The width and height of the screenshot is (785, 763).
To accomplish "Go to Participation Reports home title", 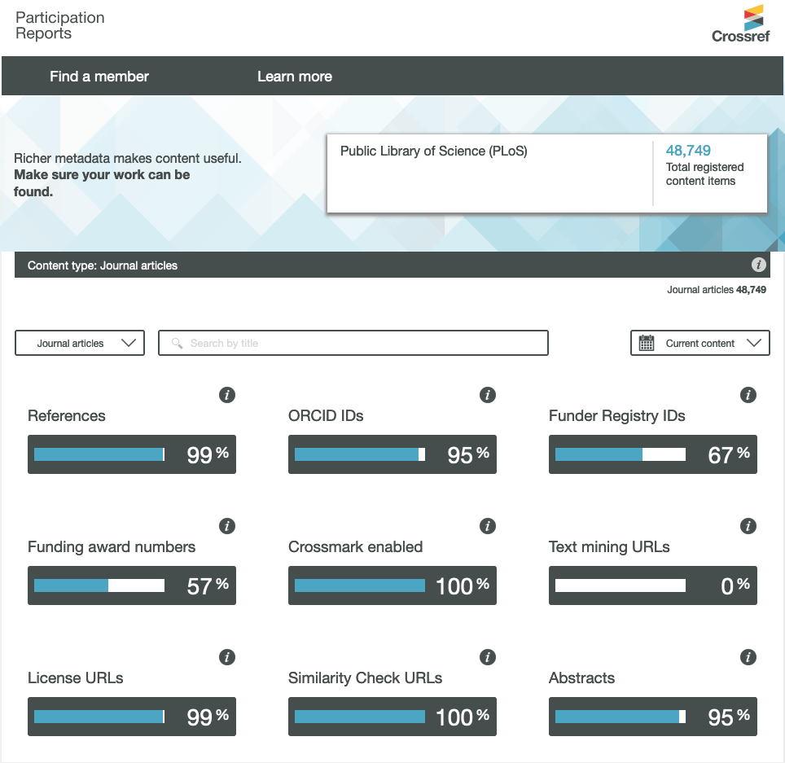I will [60, 25].
